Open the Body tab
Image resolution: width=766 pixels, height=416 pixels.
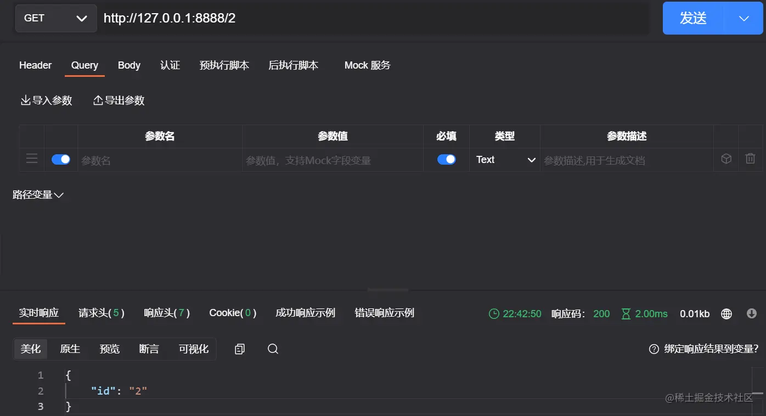pos(129,65)
